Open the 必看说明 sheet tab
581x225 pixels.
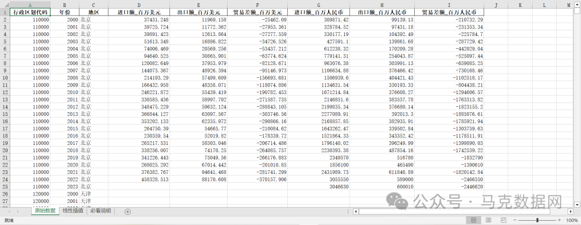(x=101, y=211)
